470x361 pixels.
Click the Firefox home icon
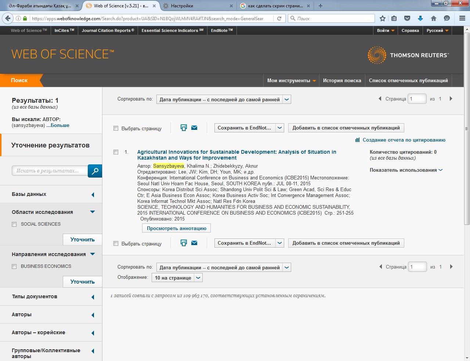pos(434,18)
